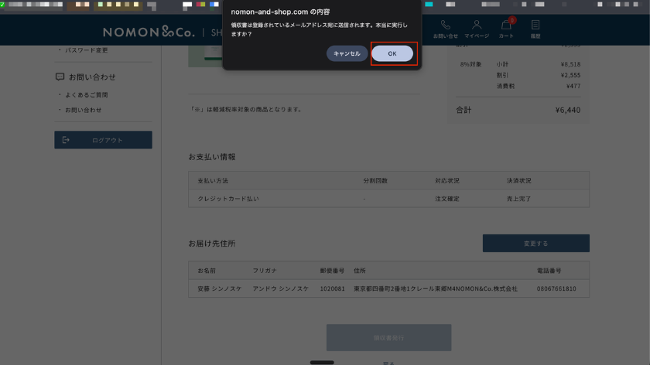
Task: Click the delivery address starting 東京都四番町
Action: point(435,288)
